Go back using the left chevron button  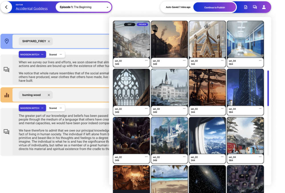(x=6, y=7)
